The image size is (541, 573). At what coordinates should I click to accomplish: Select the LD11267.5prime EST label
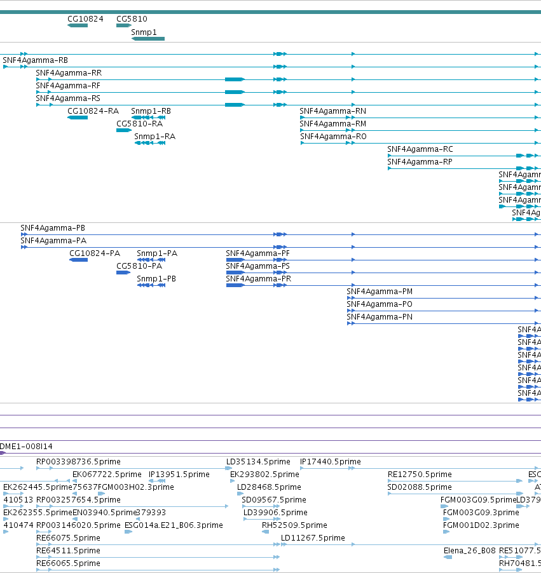[x=313, y=538]
